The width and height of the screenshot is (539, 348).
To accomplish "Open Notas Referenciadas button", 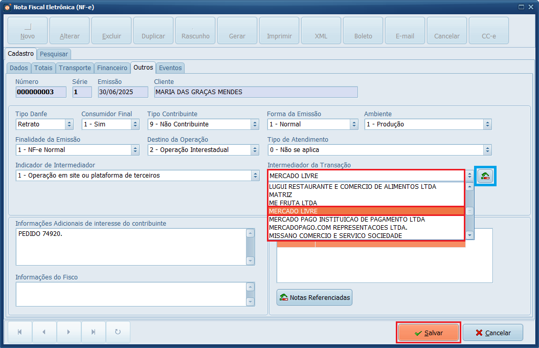I will pos(315,297).
